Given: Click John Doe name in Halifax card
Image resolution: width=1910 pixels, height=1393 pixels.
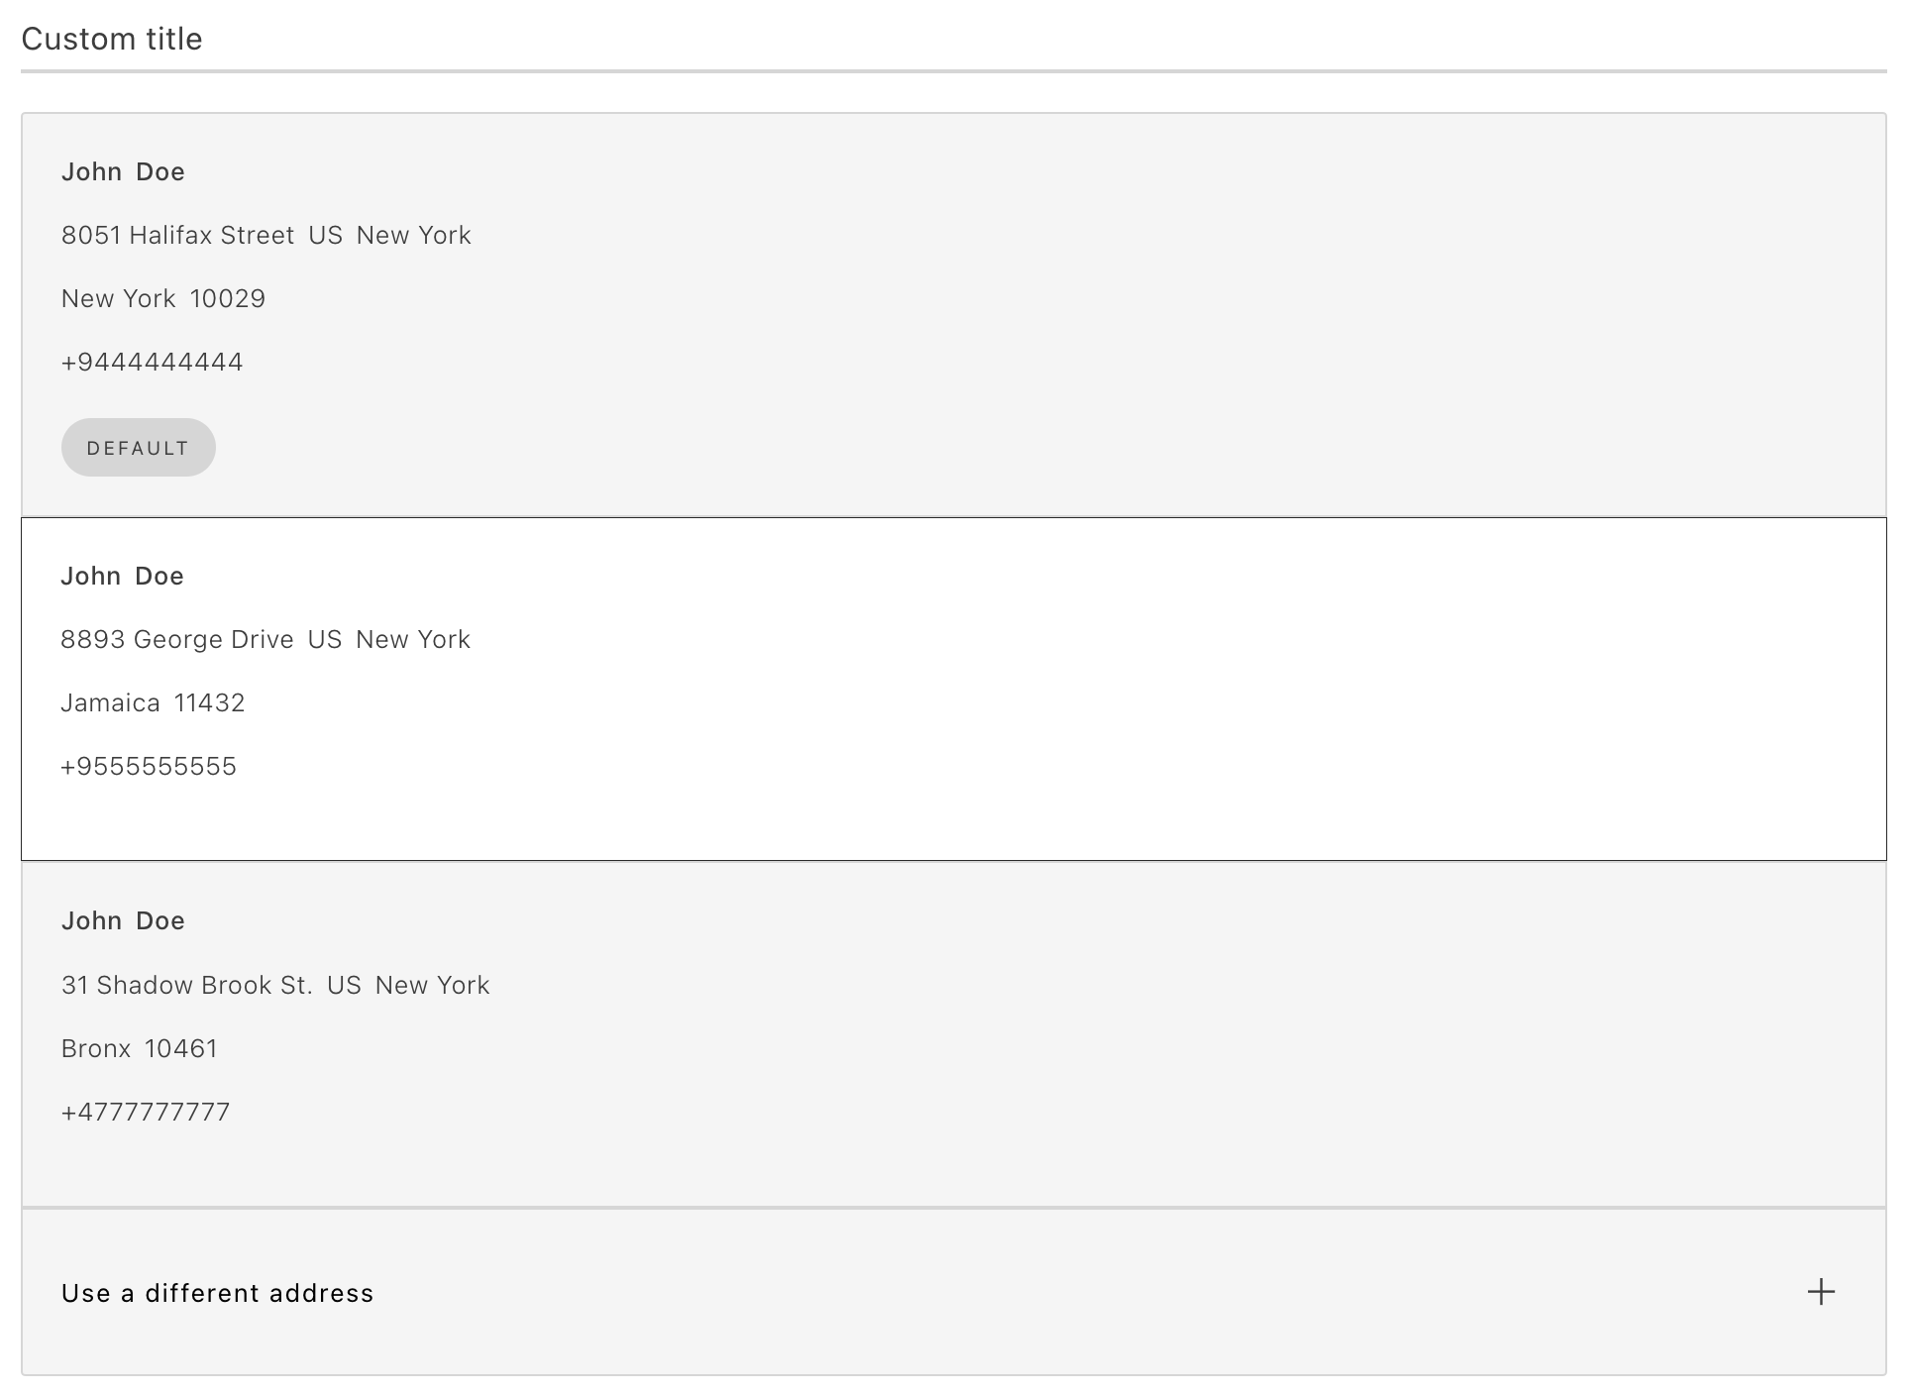Looking at the screenshot, I should (123, 171).
